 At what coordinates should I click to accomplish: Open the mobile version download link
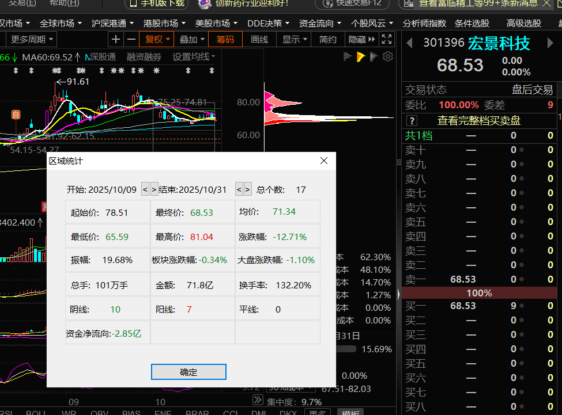[157, 3]
